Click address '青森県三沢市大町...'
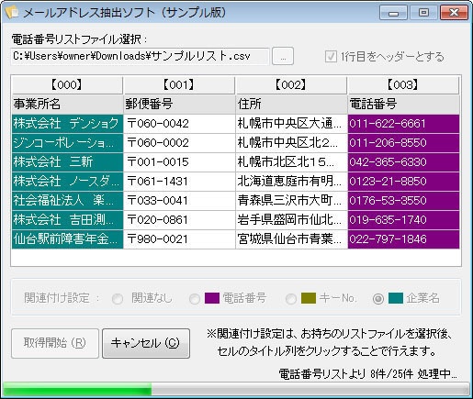The image size is (473, 399). (x=291, y=201)
